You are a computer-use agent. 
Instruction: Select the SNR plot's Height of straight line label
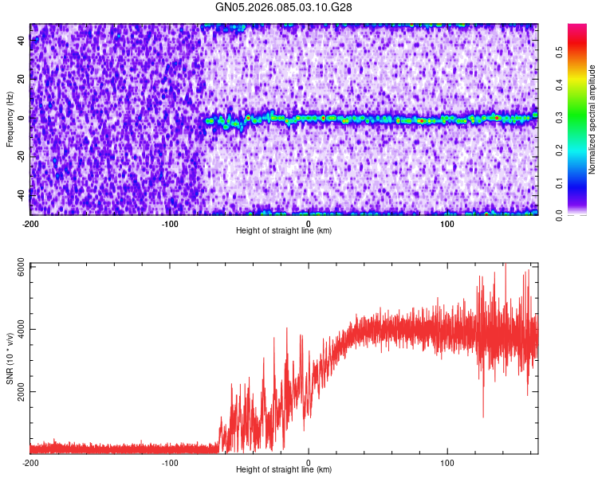coord(284,470)
